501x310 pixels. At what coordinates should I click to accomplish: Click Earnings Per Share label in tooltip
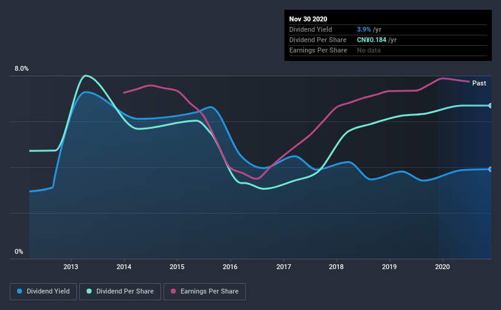(318, 50)
